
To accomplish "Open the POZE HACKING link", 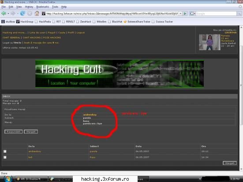I will coord(52,37).
